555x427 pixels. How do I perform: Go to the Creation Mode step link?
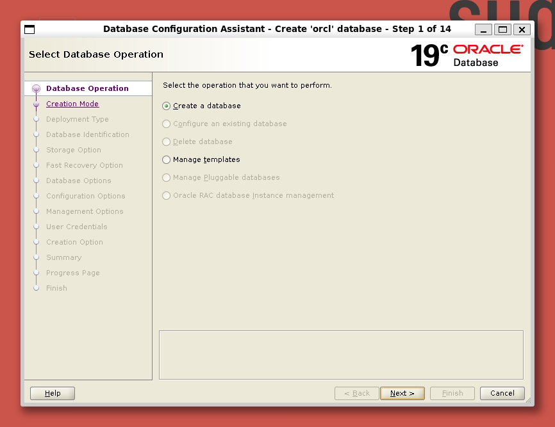(x=72, y=104)
